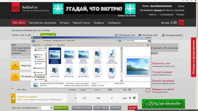
Task: Click refresh icon beside Rm column
Action: (x=130, y=90)
